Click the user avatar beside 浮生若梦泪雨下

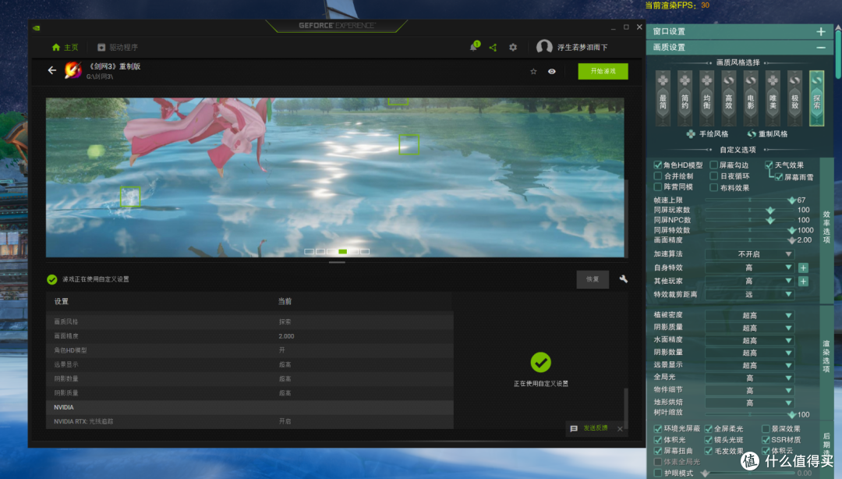click(x=544, y=47)
